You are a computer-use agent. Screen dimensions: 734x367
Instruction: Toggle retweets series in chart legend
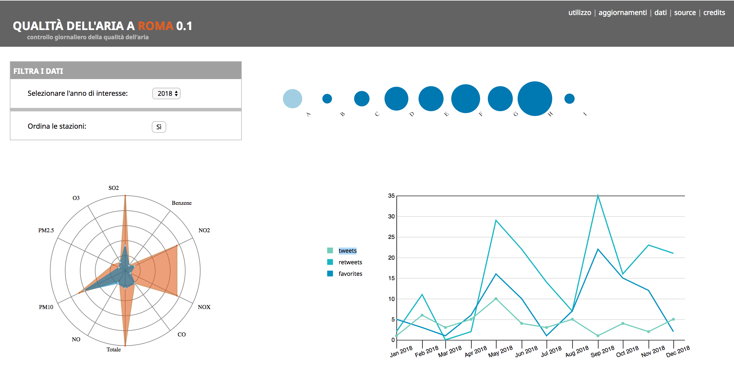[350, 262]
